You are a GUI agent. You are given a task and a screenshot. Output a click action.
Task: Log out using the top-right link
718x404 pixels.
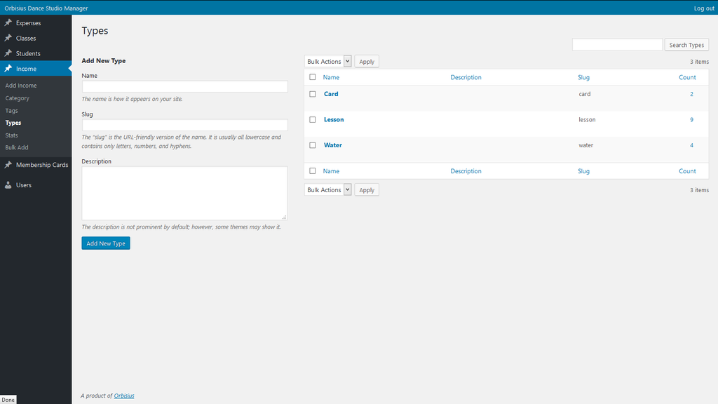click(x=704, y=8)
